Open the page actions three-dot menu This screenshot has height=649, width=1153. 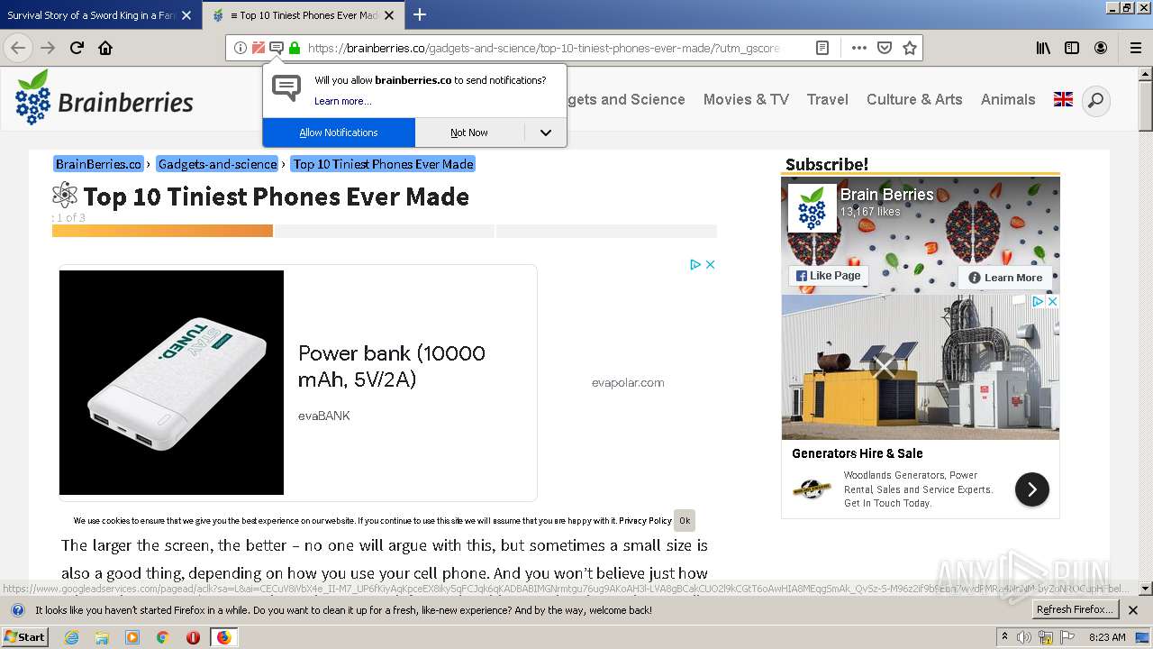[858, 48]
